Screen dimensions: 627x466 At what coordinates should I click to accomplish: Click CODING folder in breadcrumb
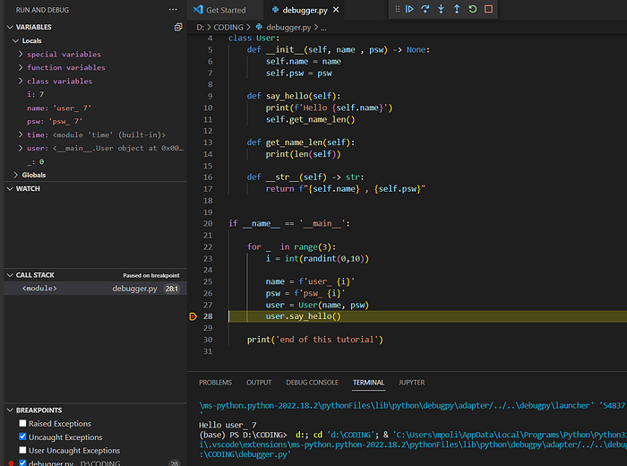point(228,27)
